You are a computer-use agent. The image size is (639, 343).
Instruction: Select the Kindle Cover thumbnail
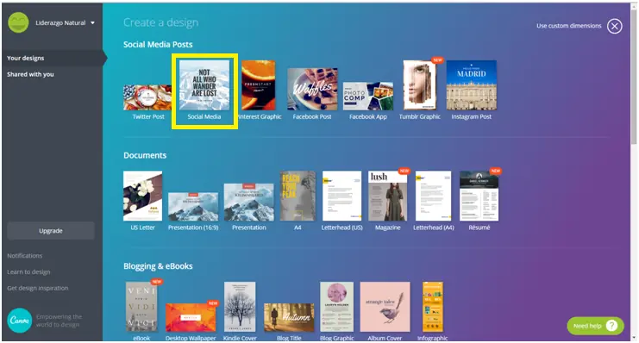coord(240,307)
